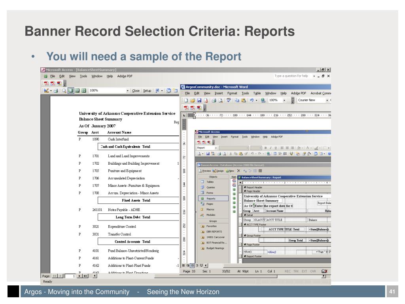The height and width of the screenshot is (304, 405).
Task: Click the New Blank Document icon in Word
Action: (186, 100)
